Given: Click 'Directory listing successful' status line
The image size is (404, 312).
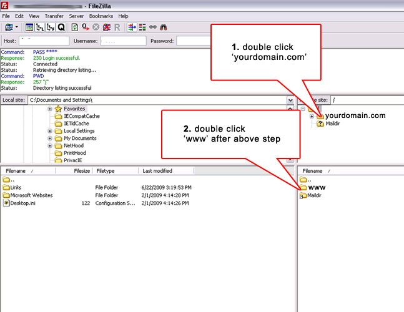Looking at the screenshot, I should pyautogui.click(x=62, y=88).
